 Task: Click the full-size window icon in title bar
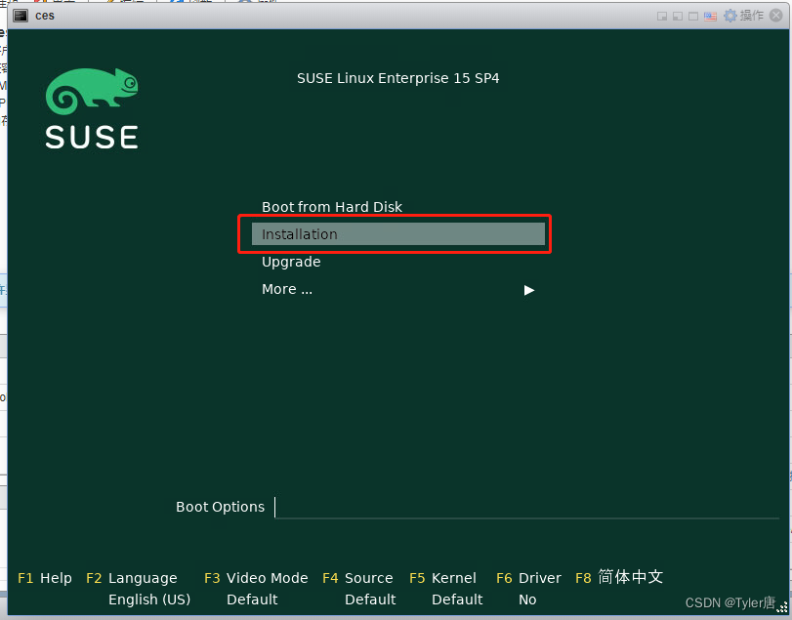(x=694, y=15)
